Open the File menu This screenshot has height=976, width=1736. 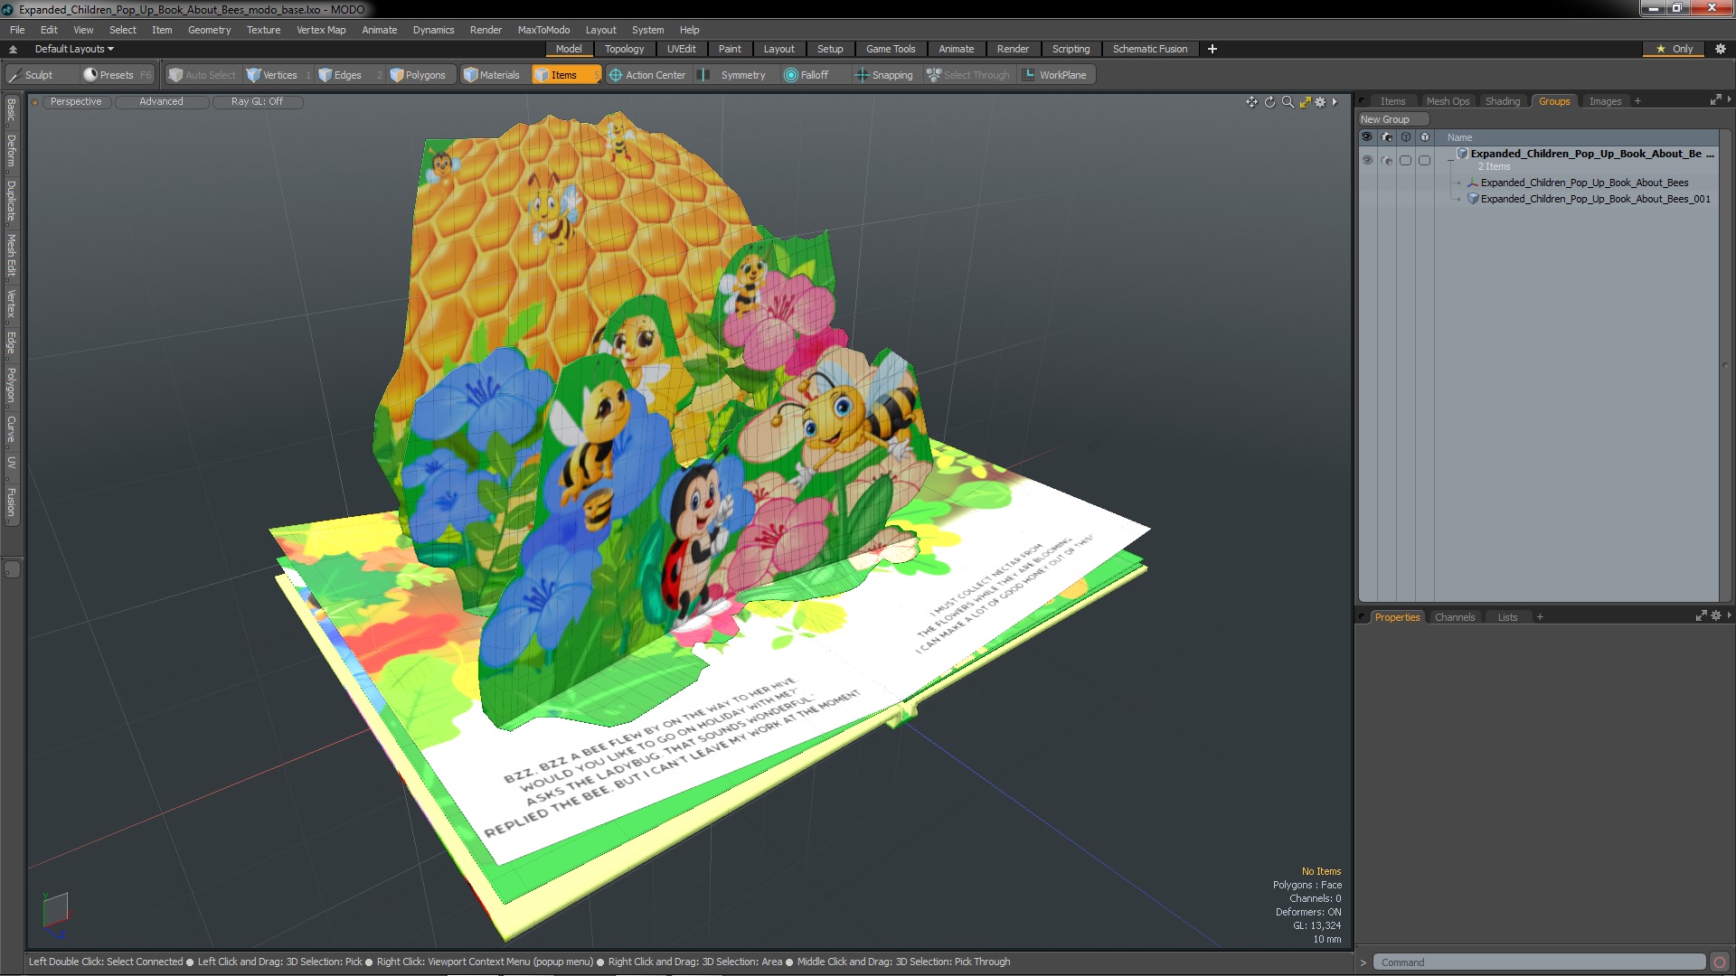tap(17, 30)
